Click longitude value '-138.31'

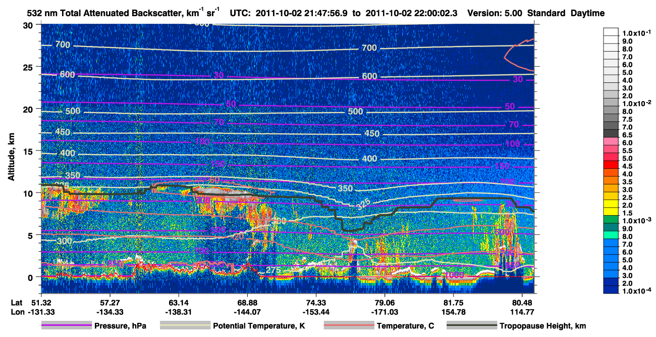tap(179, 312)
